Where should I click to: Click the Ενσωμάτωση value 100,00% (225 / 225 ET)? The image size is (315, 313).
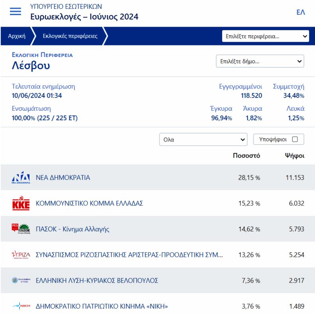pyautogui.click(x=45, y=118)
